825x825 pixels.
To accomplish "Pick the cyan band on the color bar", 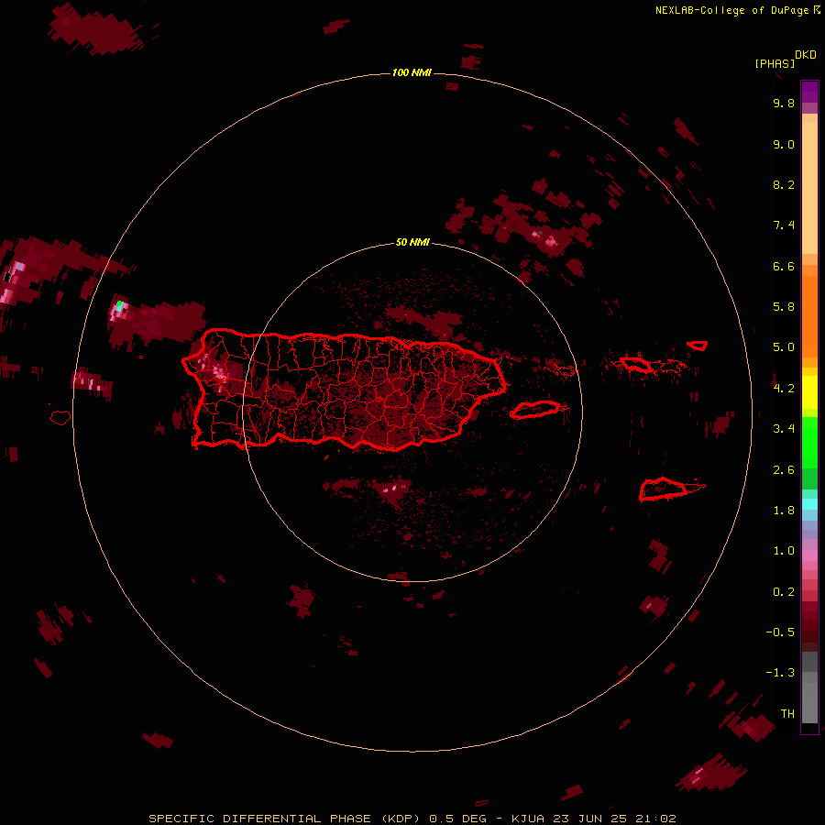I will 809,504.
